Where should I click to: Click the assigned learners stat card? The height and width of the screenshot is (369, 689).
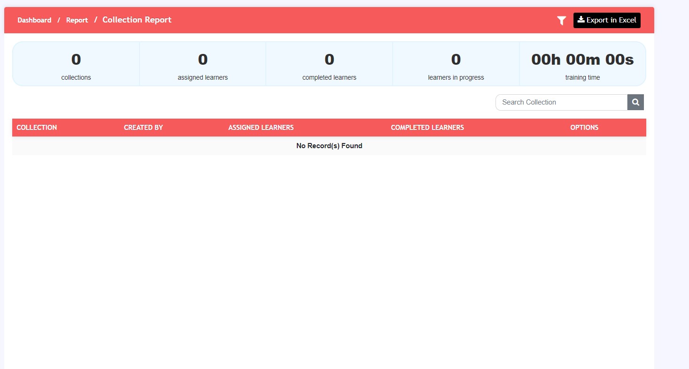point(203,64)
